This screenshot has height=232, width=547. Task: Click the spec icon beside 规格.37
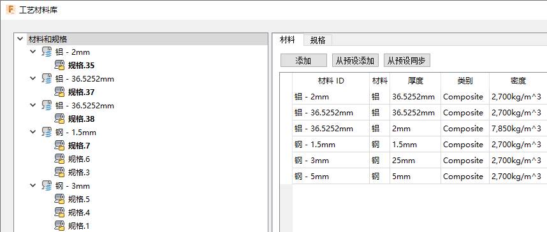tap(60, 92)
